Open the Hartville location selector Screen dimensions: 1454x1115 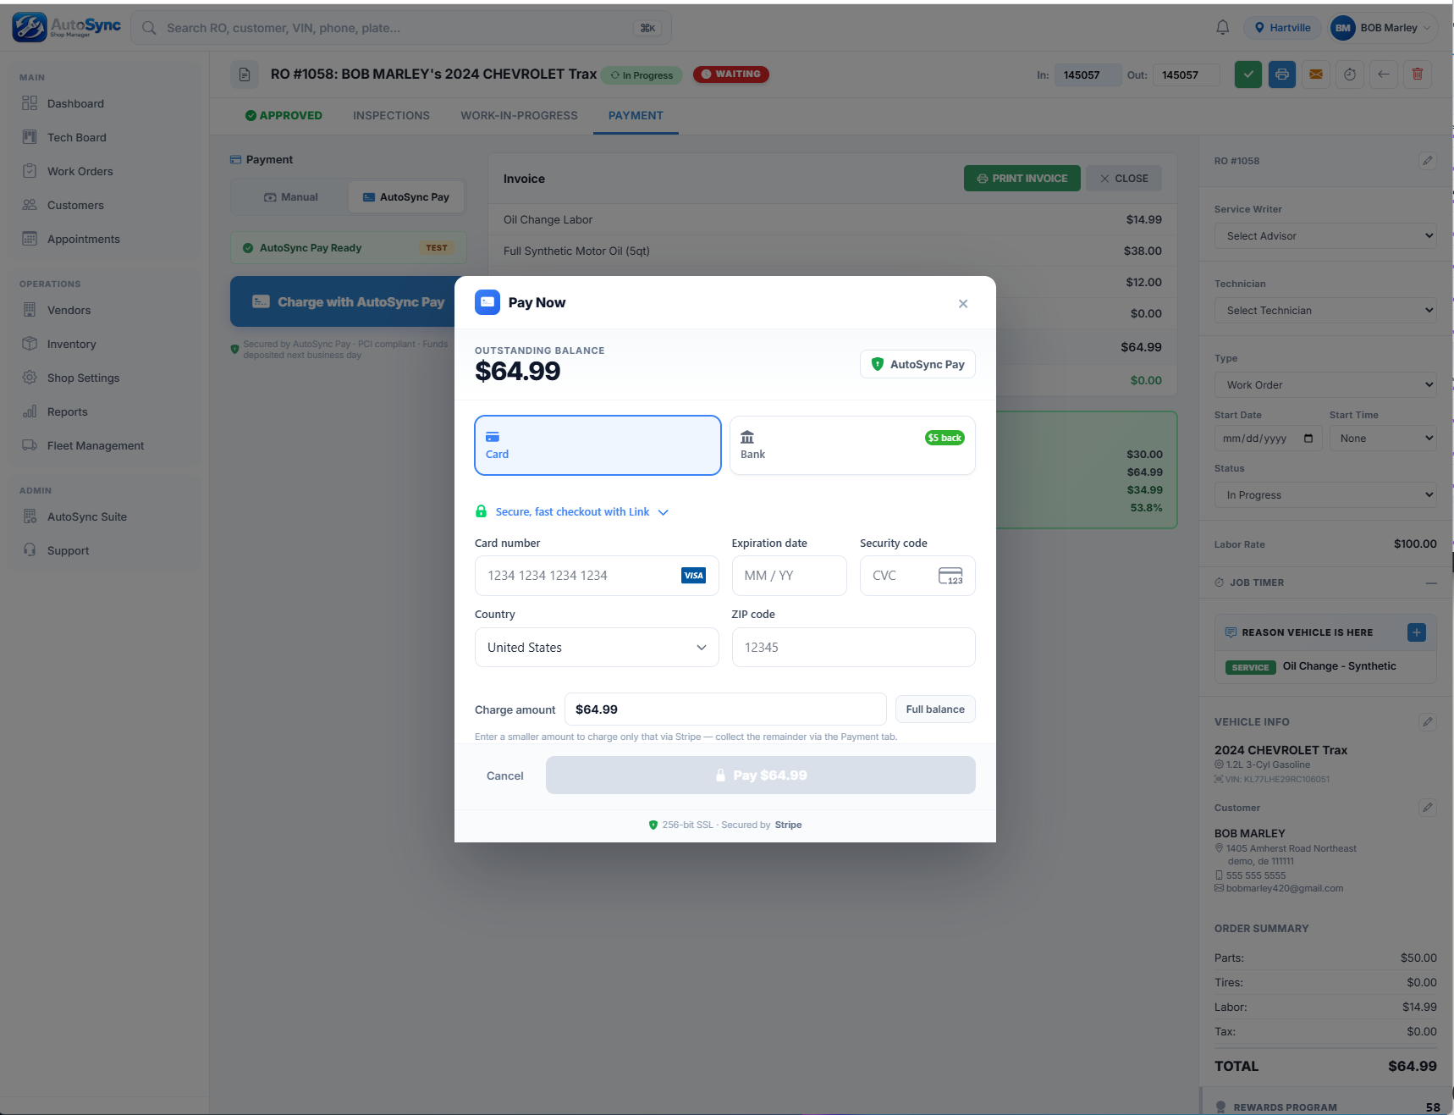pyautogui.click(x=1282, y=28)
